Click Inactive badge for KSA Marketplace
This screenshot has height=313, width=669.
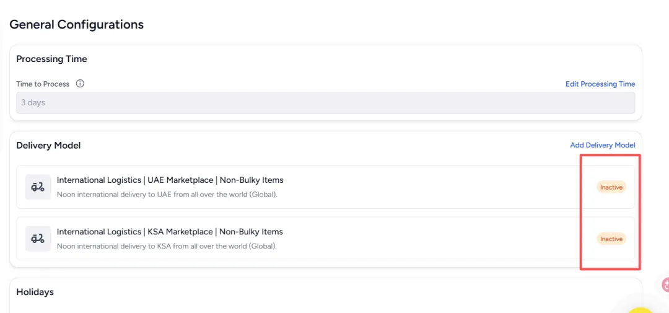pos(611,239)
